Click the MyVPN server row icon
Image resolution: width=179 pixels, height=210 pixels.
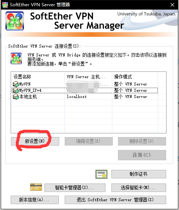pyautogui.click(x=16, y=84)
